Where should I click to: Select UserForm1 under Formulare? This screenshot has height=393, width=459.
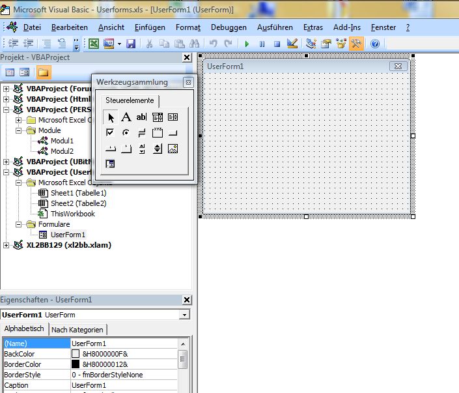[x=68, y=235]
